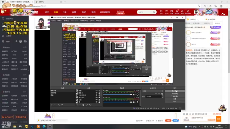This screenshot has height=129, width=230.
Task: Adjust the transition duration stepper arrows
Action: [x=162, y=97]
